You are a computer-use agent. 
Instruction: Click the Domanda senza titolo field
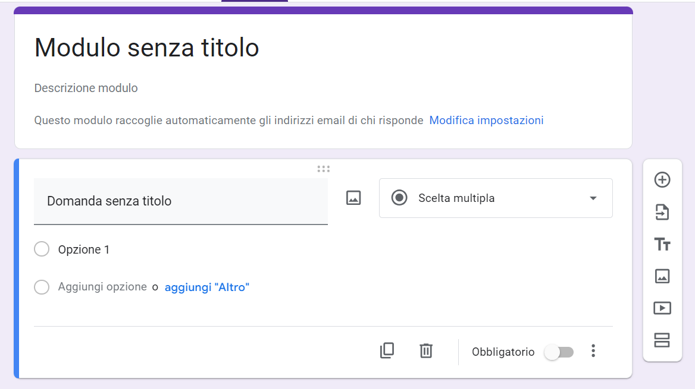(181, 201)
